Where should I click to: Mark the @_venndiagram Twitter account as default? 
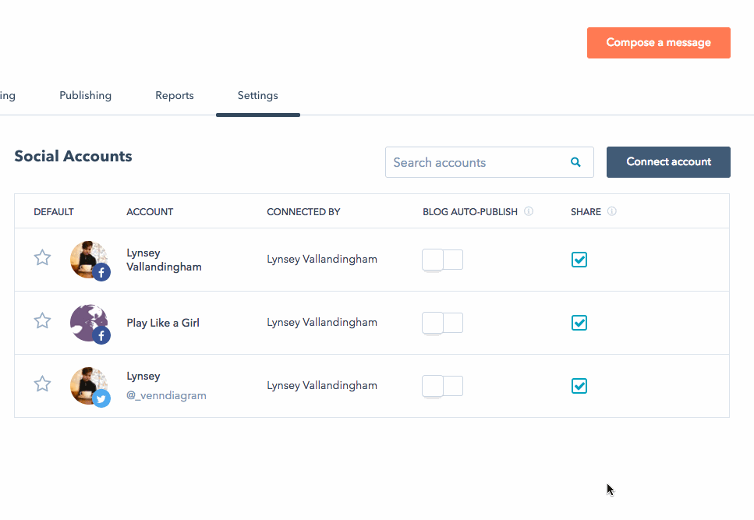pyautogui.click(x=42, y=384)
